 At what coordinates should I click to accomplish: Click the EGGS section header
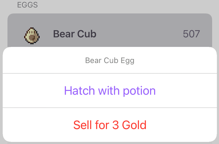tap(27, 5)
